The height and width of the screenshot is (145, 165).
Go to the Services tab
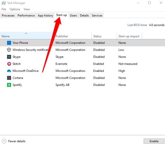[x=97, y=16]
